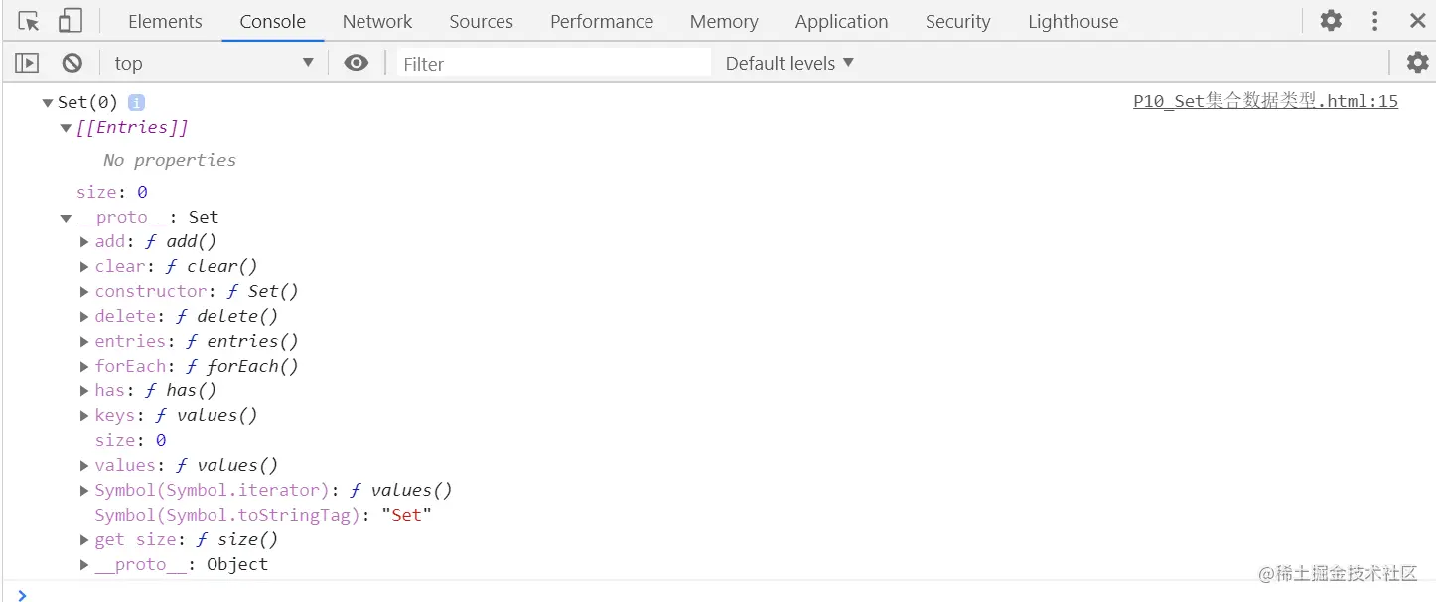Toggle the device toolbar icon
The width and height of the screenshot is (1436, 602).
[x=70, y=21]
